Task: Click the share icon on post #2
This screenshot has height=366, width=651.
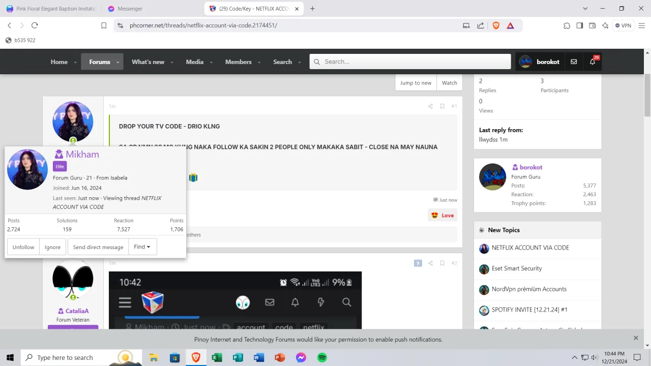Action: (x=430, y=263)
